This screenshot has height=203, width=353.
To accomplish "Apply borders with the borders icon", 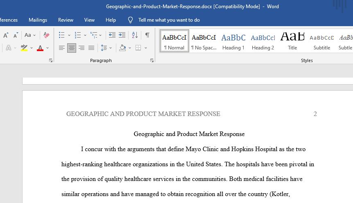I will click(x=138, y=48).
